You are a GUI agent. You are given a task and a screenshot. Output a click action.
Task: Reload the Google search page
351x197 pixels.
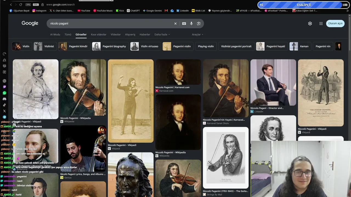pyautogui.click(x=21, y=5)
